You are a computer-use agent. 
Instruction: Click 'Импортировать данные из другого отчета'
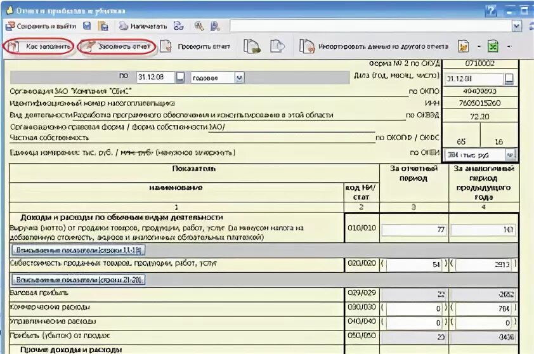[374, 46]
